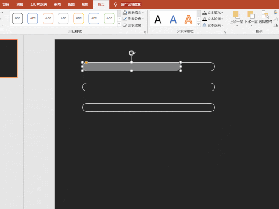Viewport: 279px width, 209px height.
Task: Switch to the View (视图) tab
Action: tap(71, 4)
